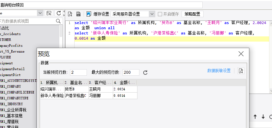This screenshot has width=272, height=128.
Task: Click the 策略配置 button
Action: pyautogui.click(x=192, y=14)
